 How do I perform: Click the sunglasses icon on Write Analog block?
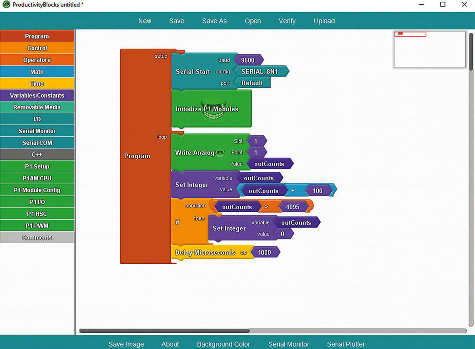coord(220,153)
